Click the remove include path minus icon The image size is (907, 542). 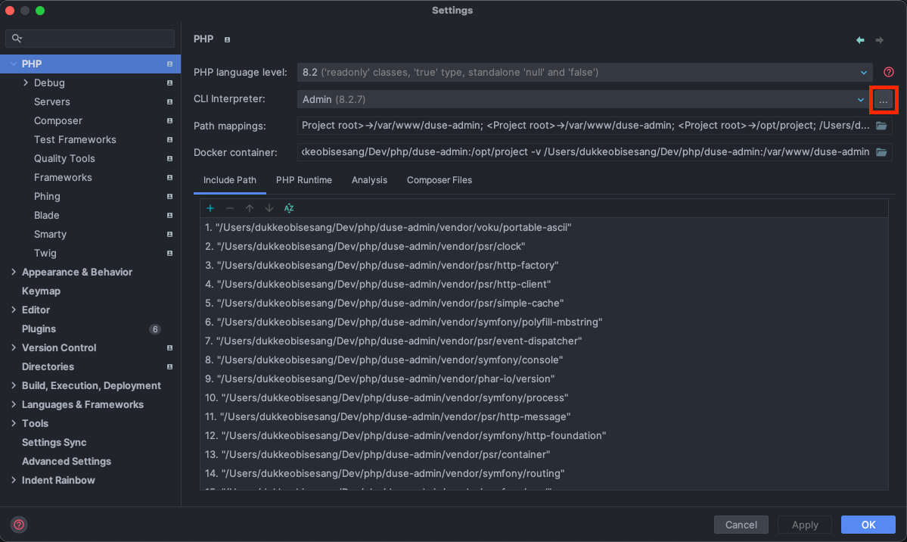click(x=230, y=208)
